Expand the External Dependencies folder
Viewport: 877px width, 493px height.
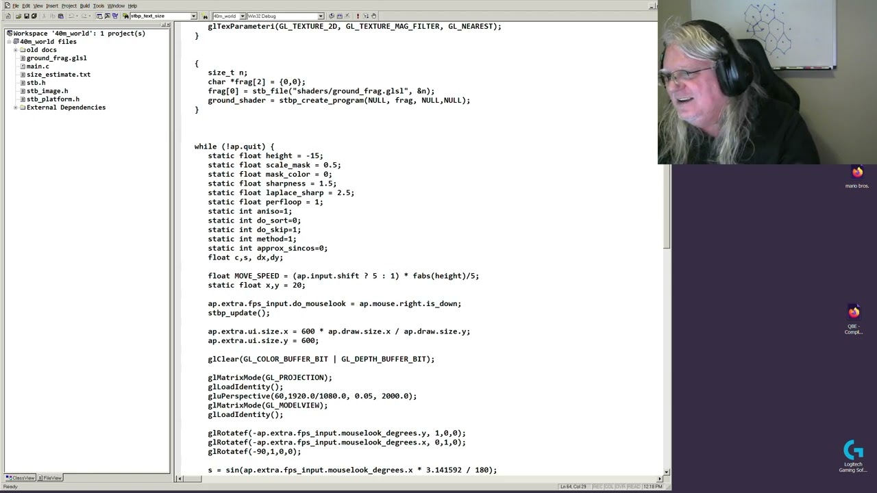[16, 108]
